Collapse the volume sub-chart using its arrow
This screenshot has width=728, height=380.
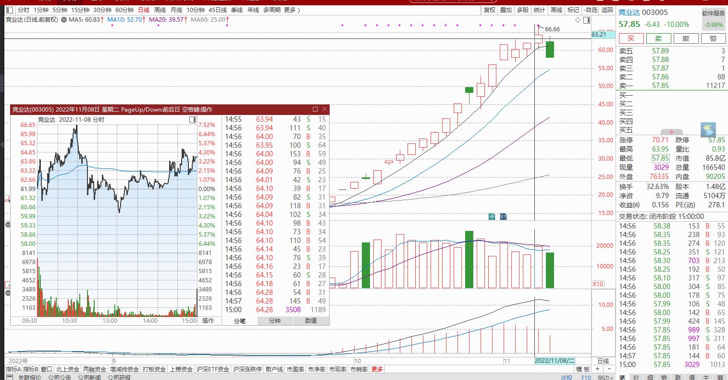coord(8,225)
